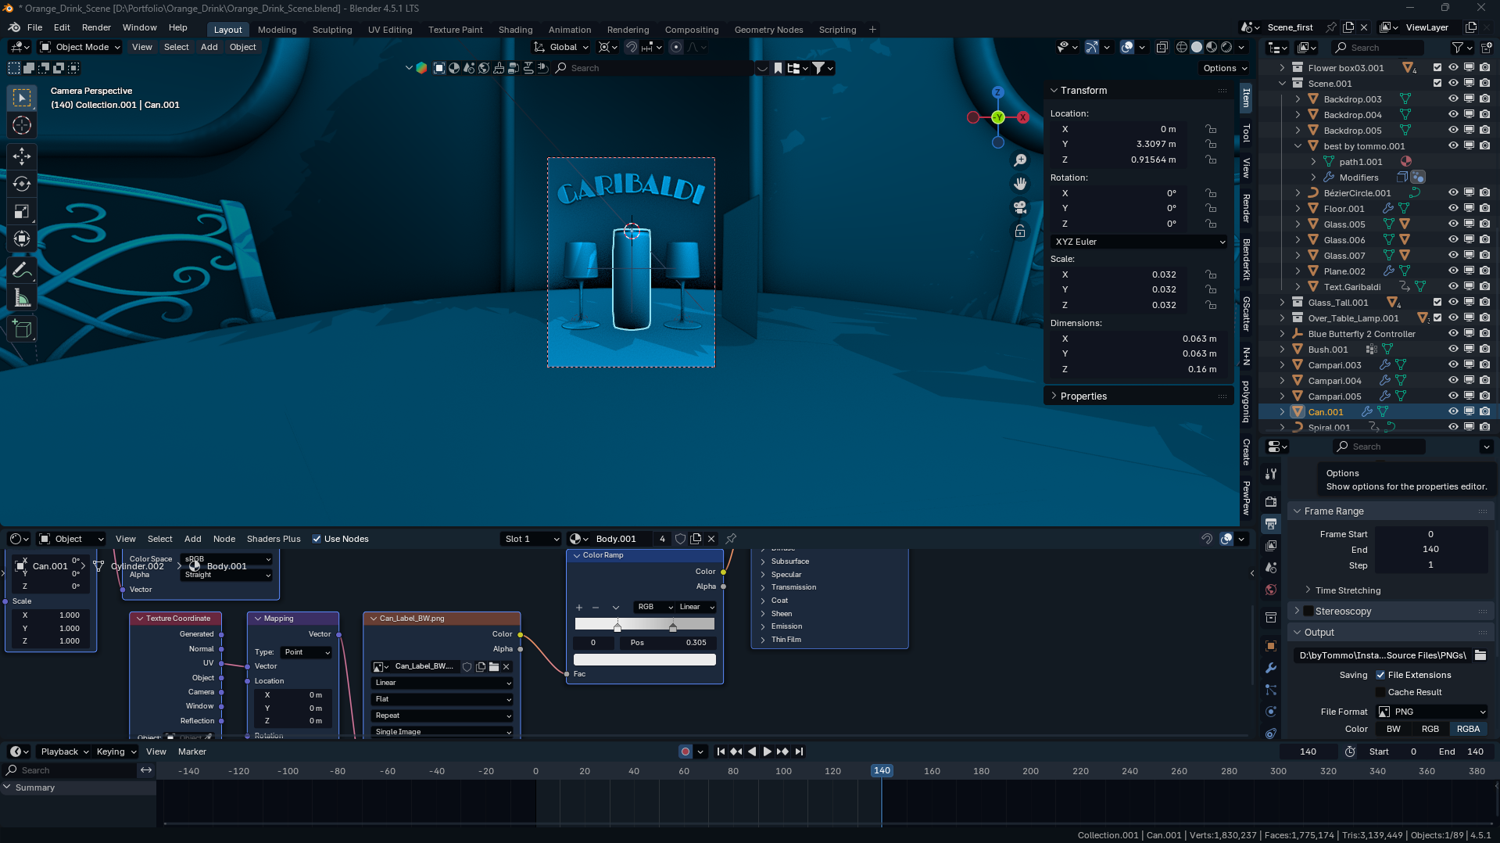
Task: Select the Rotate tool
Action: pyautogui.click(x=22, y=184)
